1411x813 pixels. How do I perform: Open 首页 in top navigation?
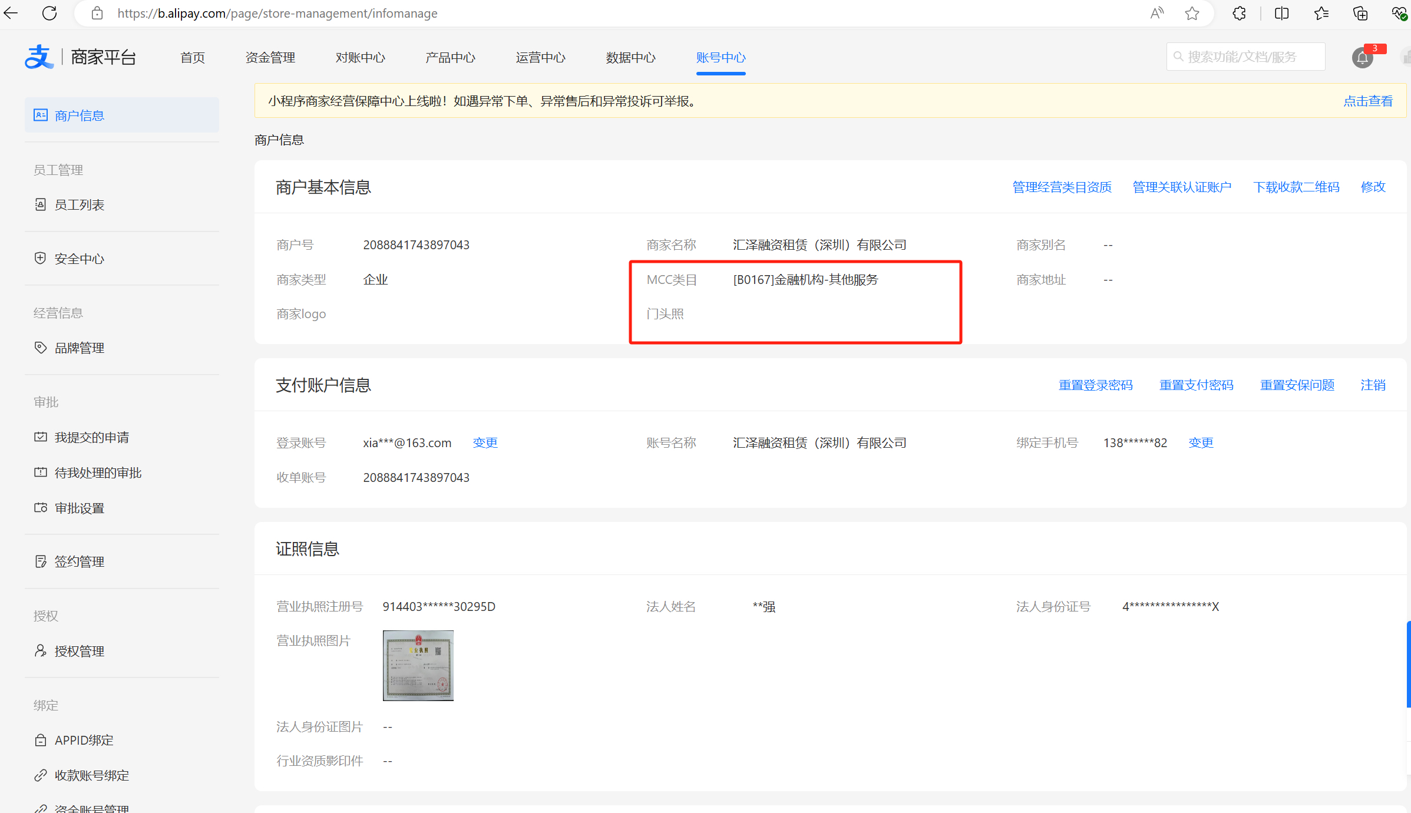[x=193, y=58]
